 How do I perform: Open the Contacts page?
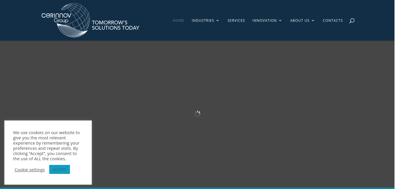tap(333, 21)
